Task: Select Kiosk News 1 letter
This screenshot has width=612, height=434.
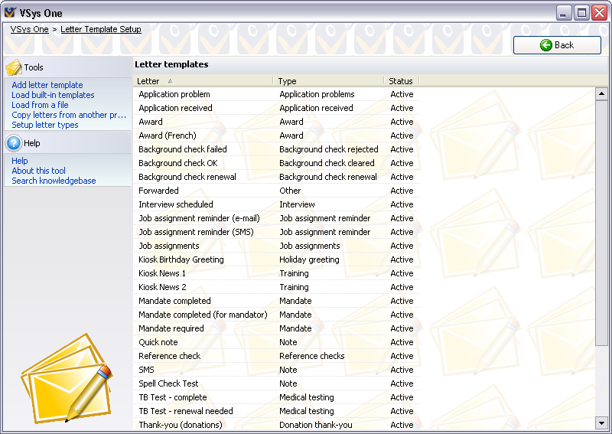Action: point(162,273)
